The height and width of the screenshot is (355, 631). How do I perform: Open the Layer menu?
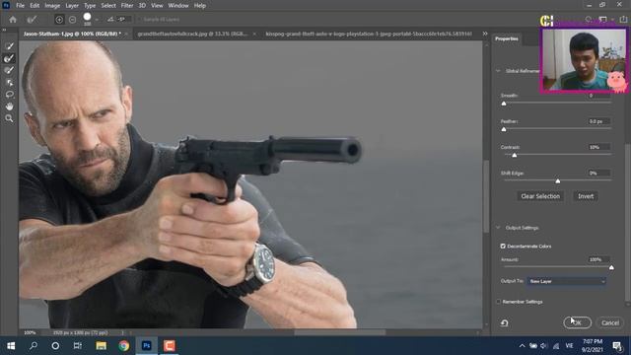coord(72,6)
